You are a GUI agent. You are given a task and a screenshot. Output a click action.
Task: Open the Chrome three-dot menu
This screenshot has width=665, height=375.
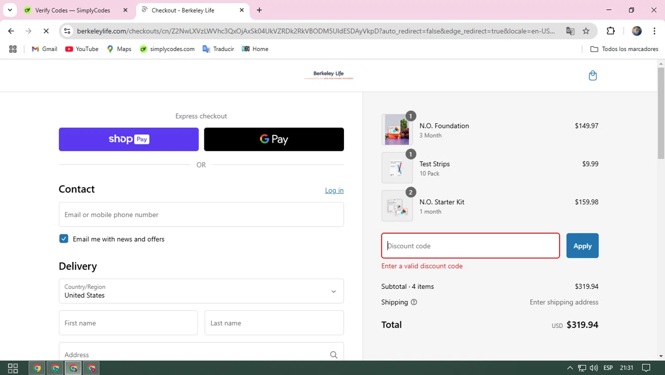(x=654, y=31)
